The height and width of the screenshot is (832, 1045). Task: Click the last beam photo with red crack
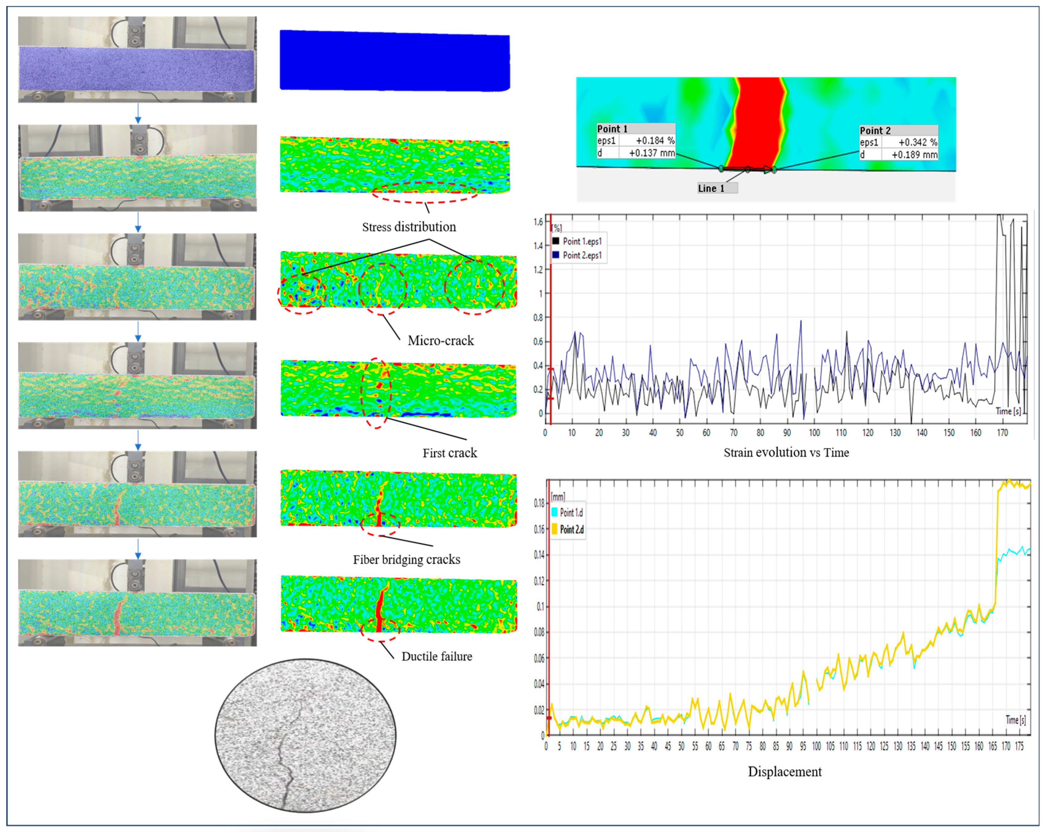(x=137, y=603)
